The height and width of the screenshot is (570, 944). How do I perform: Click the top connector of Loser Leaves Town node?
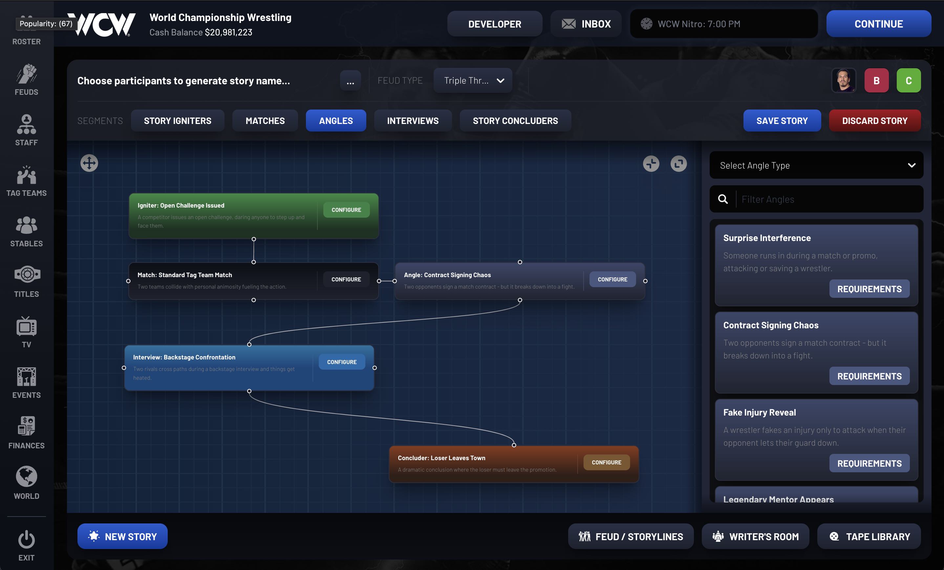tap(514, 445)
